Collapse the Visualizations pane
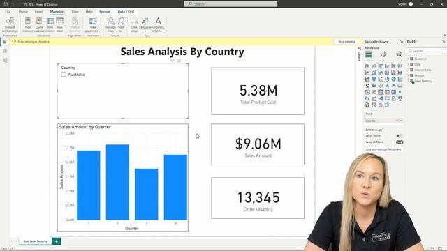The height and width of the screenshot is (251, 447). click(402, 42)
